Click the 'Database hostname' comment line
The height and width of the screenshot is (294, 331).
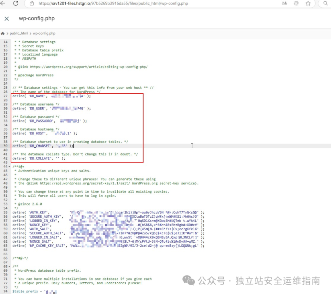(36, 129)
